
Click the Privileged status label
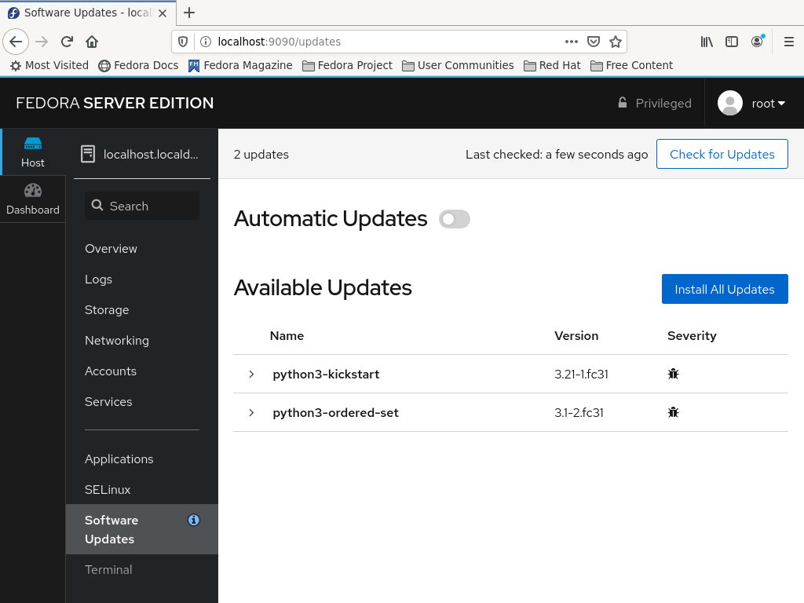point(663,103)
